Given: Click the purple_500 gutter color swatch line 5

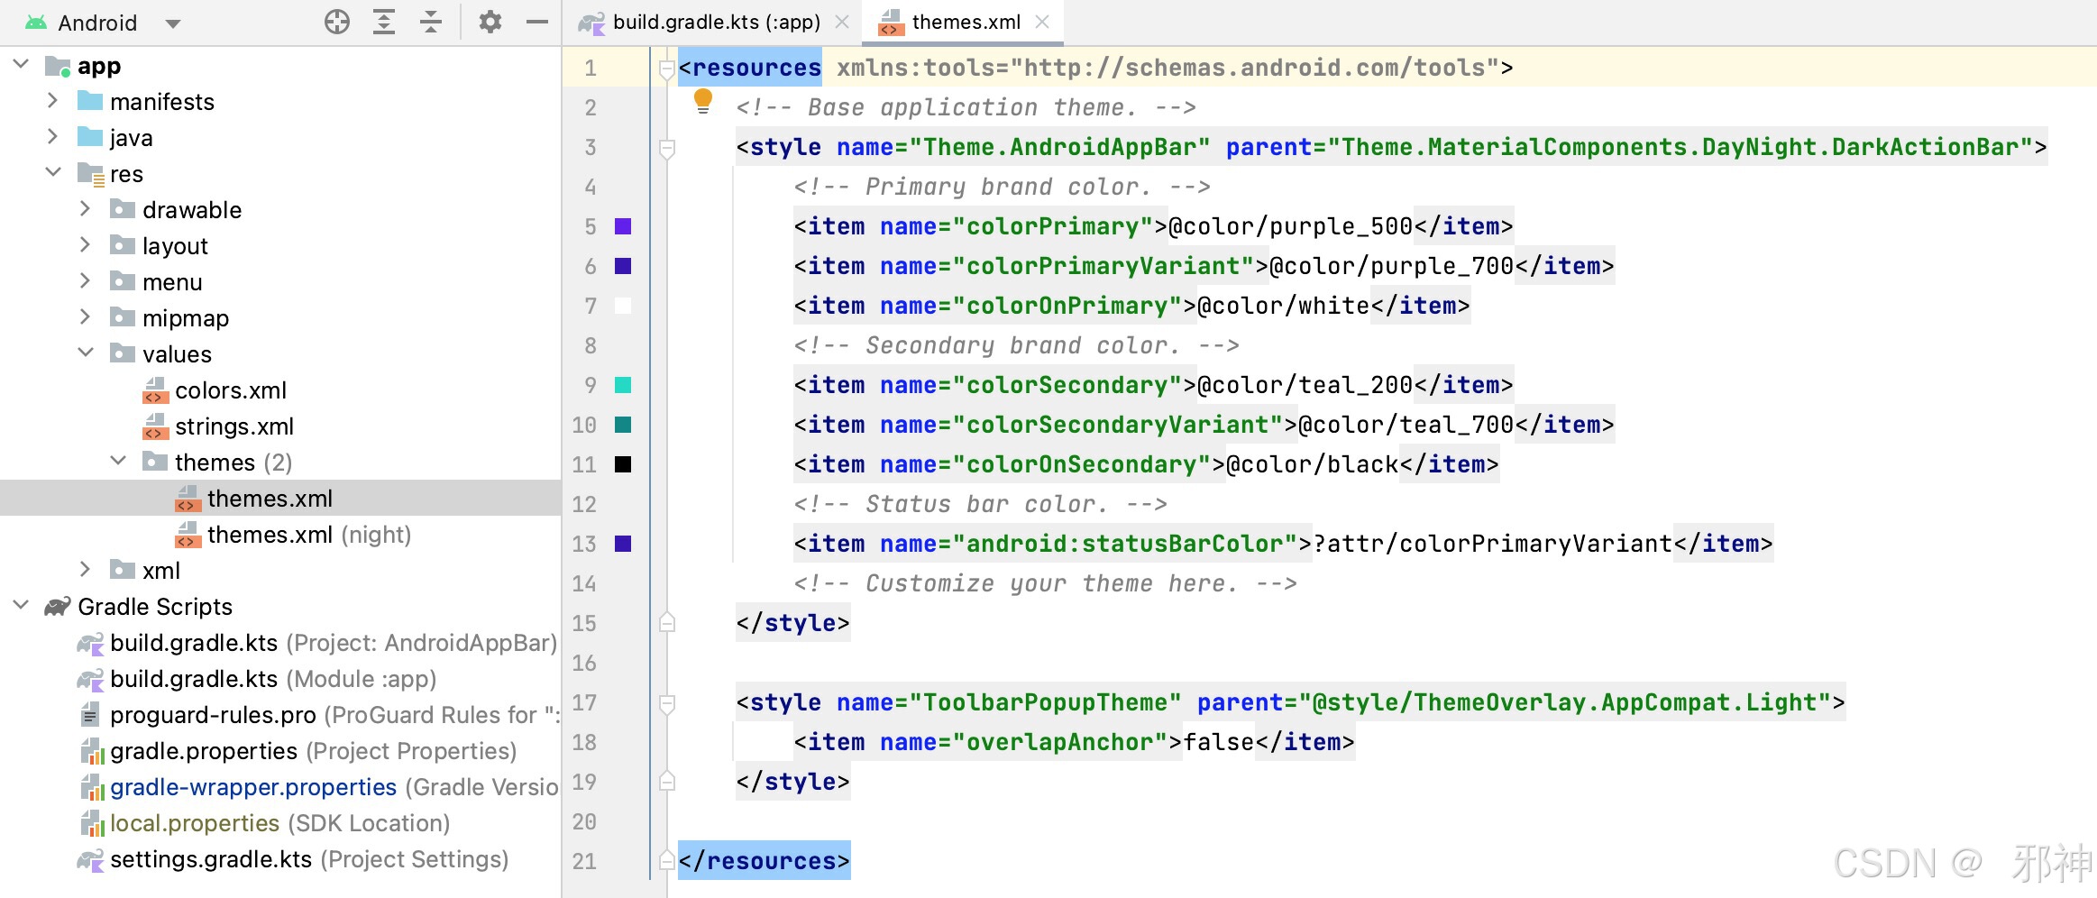Looking at the screenshot, I should pos(623,226).
